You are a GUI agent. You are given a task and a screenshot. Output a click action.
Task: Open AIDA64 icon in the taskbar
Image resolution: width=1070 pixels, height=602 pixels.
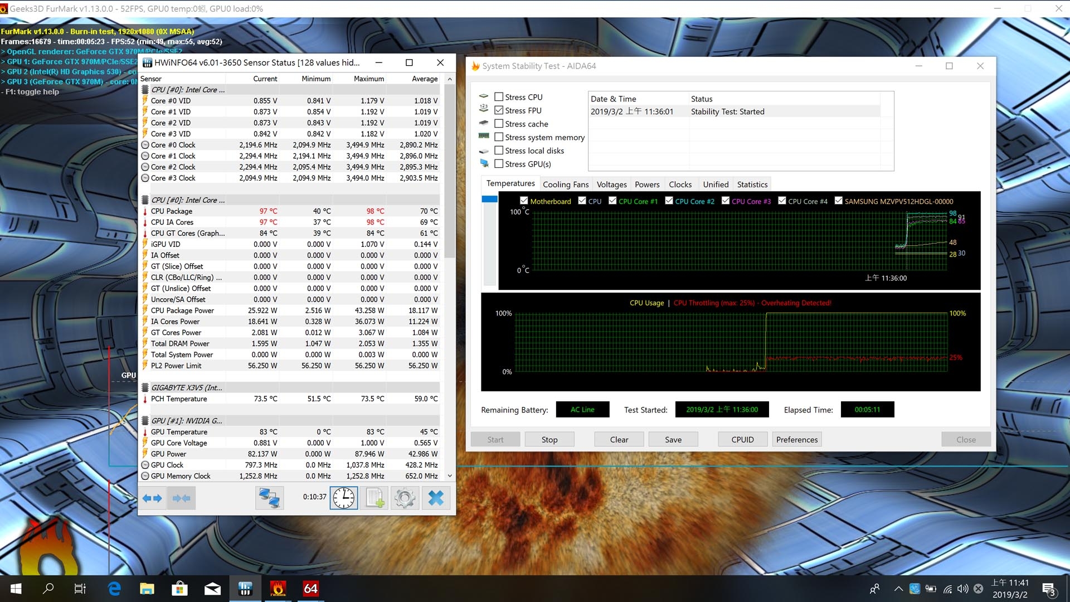coord(310,589)
